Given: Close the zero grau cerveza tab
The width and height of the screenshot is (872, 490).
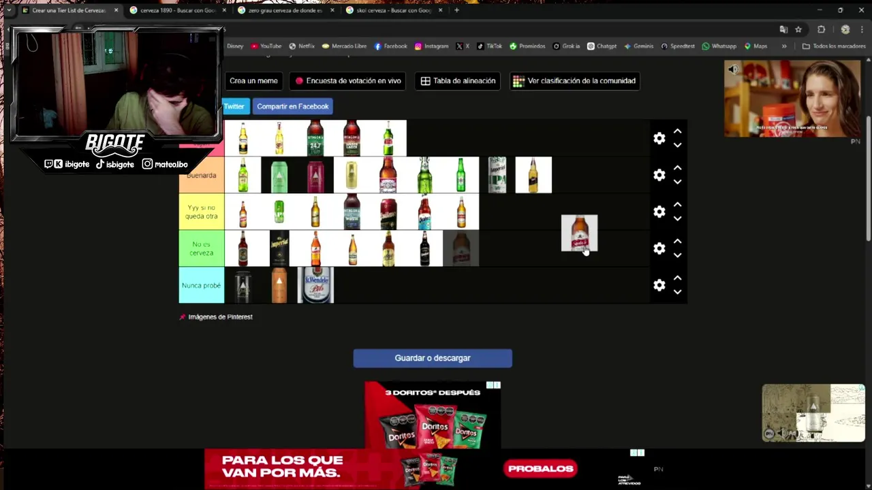Looking at the screenshot, I should tap(332, 10).
